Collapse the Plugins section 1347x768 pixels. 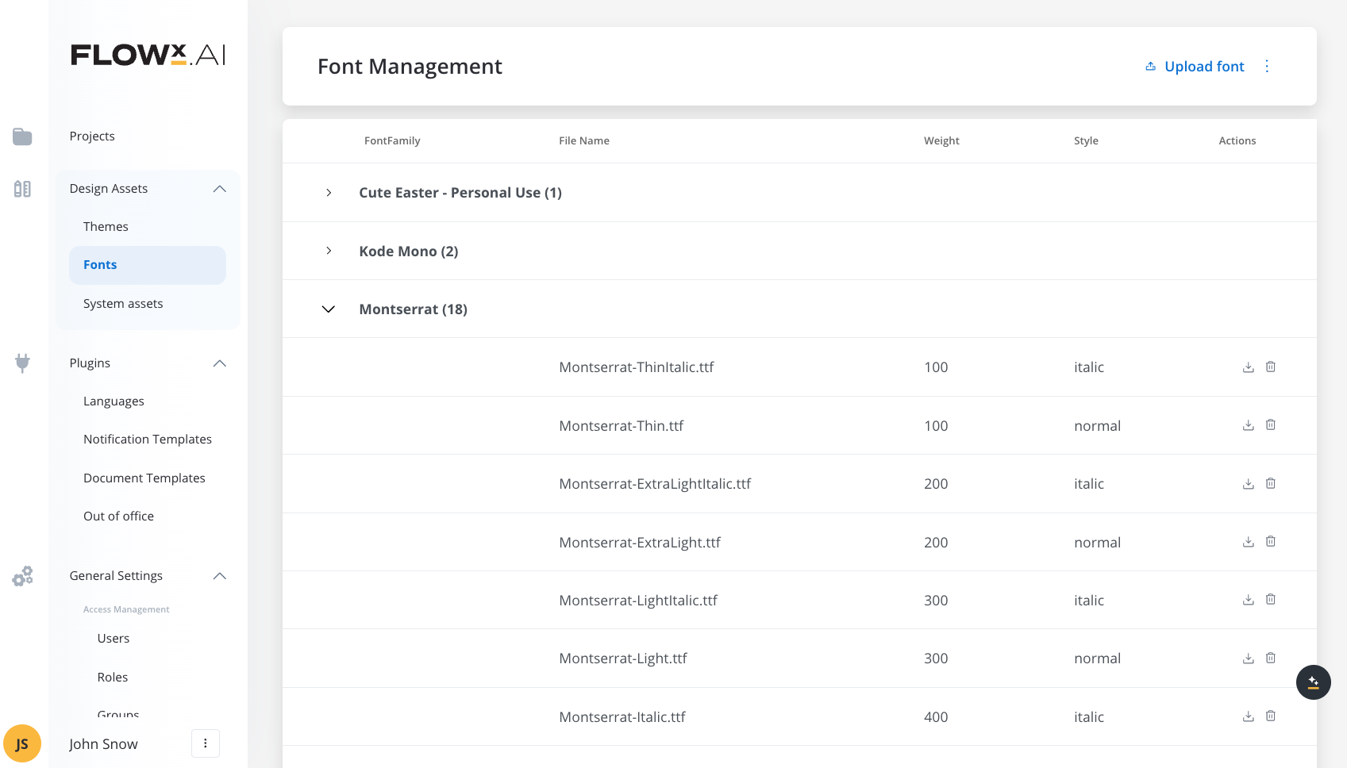click(220, 363)
